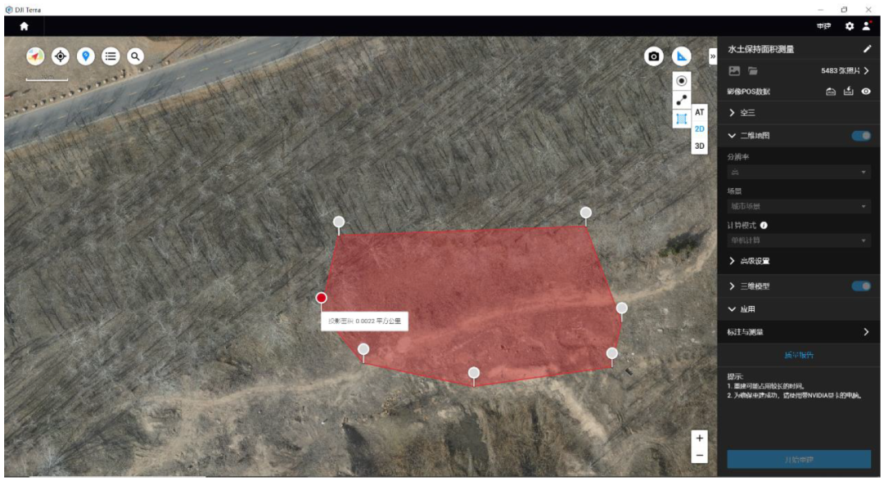Click the camera screenshot icon

pos(653,56)
